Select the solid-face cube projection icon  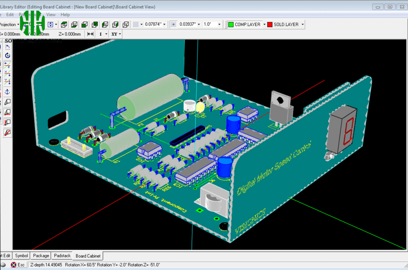coord(84,24)
